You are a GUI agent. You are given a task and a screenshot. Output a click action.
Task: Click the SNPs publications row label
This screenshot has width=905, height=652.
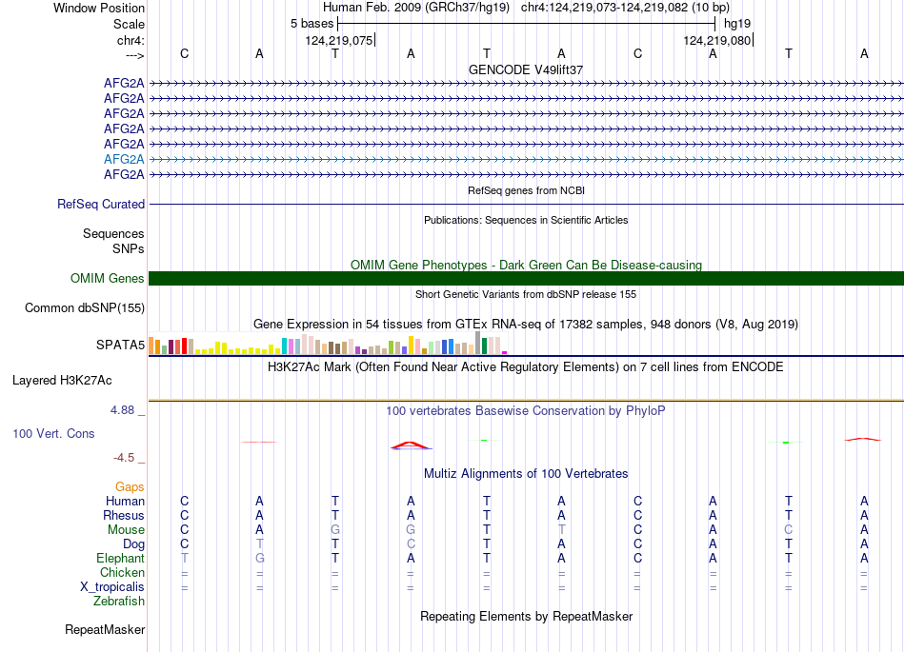point(129,249)
